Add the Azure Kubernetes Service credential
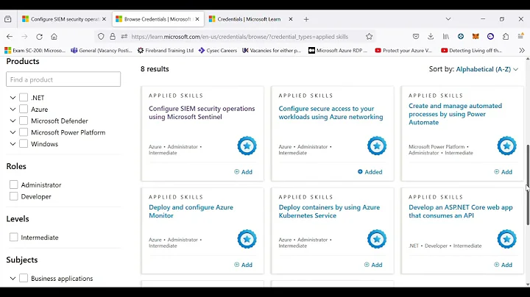 click(373, 265)
